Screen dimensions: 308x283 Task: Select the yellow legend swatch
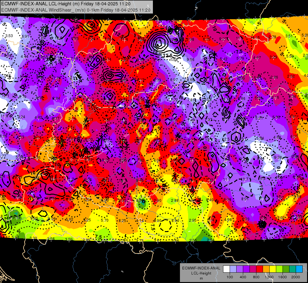(273, 269)
